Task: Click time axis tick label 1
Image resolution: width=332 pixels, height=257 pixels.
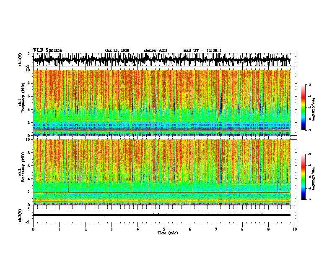Action: click(x=59, y=229)
